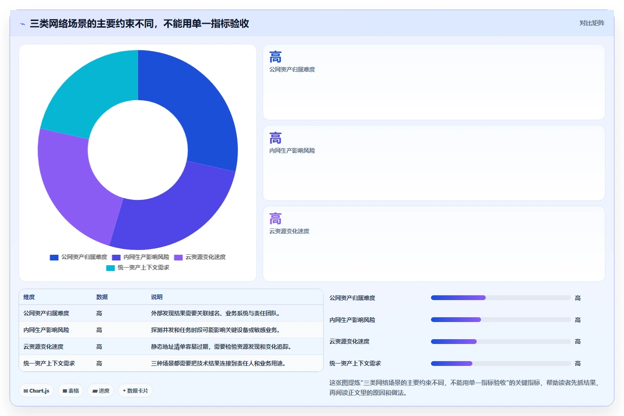Toggle legend item 统一资产上下文需求
The height and width of the screenshot is (416, 624).
pyautogui.click(x=138, y=268)
